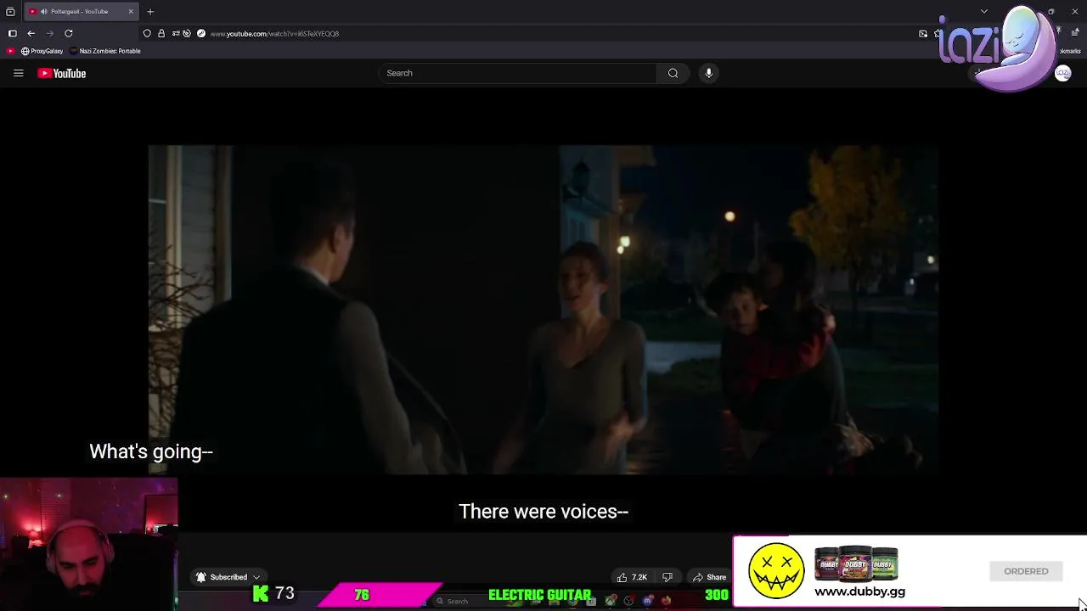
Task: Click the www.dubby.gg sponsor text
Action: pos(859,591)
